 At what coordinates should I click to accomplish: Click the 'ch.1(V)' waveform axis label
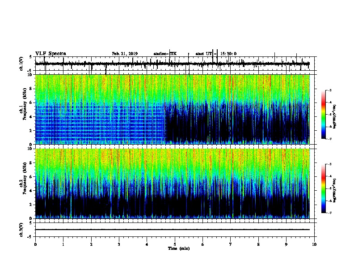21,64
